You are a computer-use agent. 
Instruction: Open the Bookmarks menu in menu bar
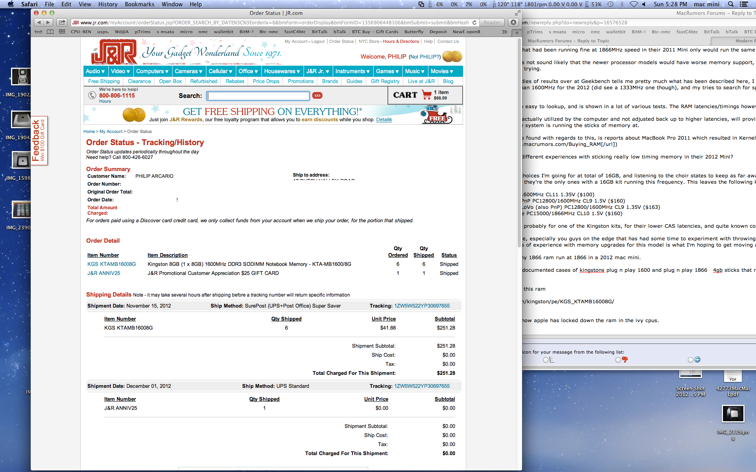coord(139,4)
